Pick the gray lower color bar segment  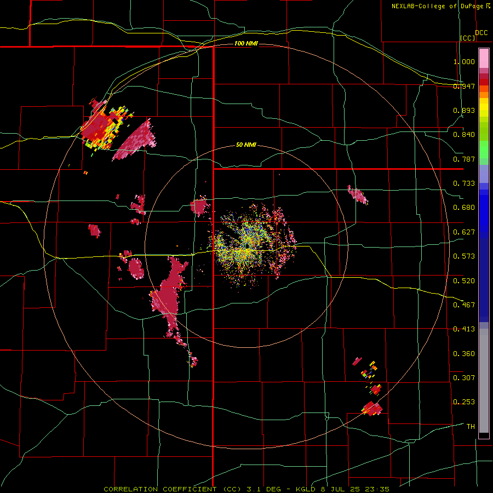click(484, 381)
